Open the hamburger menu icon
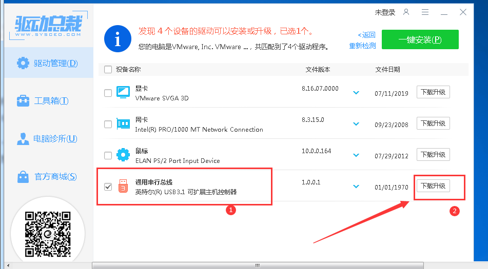 click(x=425, y=12)
